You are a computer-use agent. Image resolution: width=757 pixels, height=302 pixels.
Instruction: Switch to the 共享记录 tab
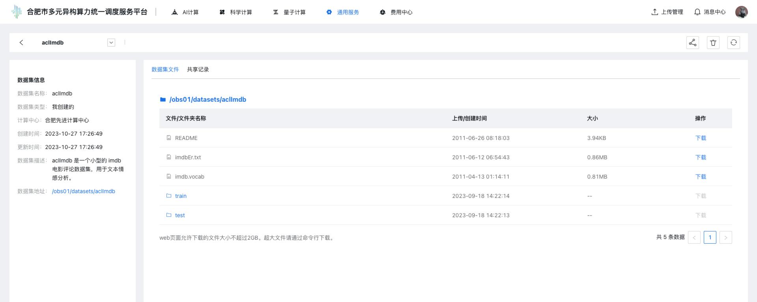198,69
